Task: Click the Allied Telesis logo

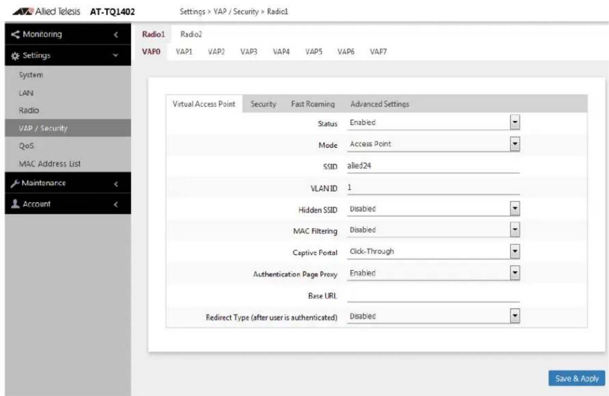Action: [x=46, y=12]
